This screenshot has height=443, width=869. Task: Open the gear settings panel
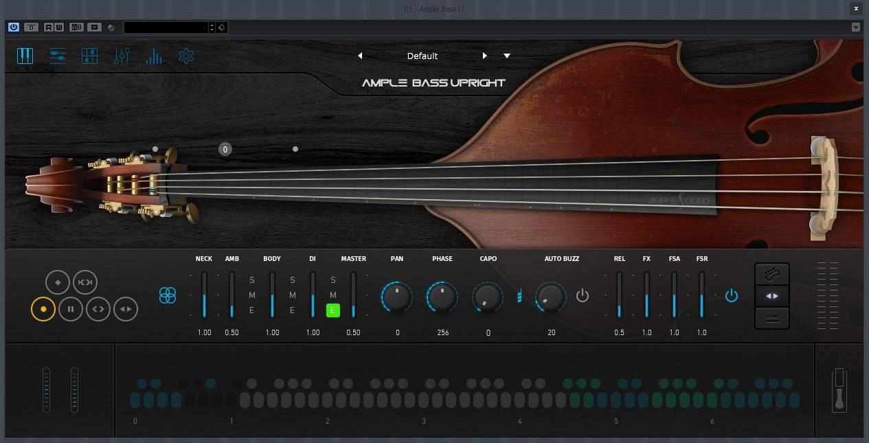(186, 56)
